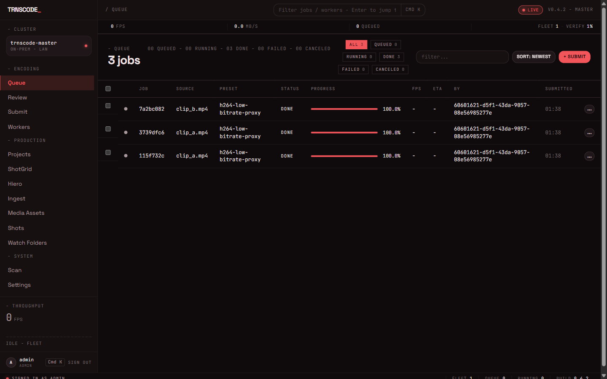Open Projects in the sidebar
This screenshot has width=607, height=379.
tap(47, 155)
